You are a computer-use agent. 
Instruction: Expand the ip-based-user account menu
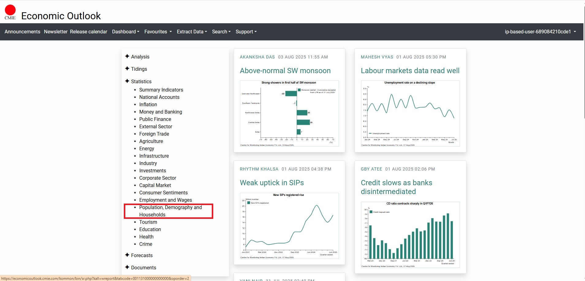[x=540, y=32]
